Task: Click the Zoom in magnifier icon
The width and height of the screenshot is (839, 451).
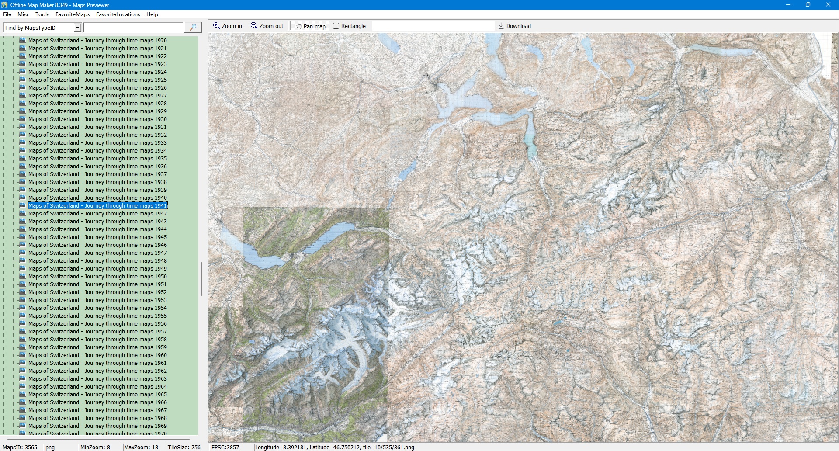Action: (216, 26)
